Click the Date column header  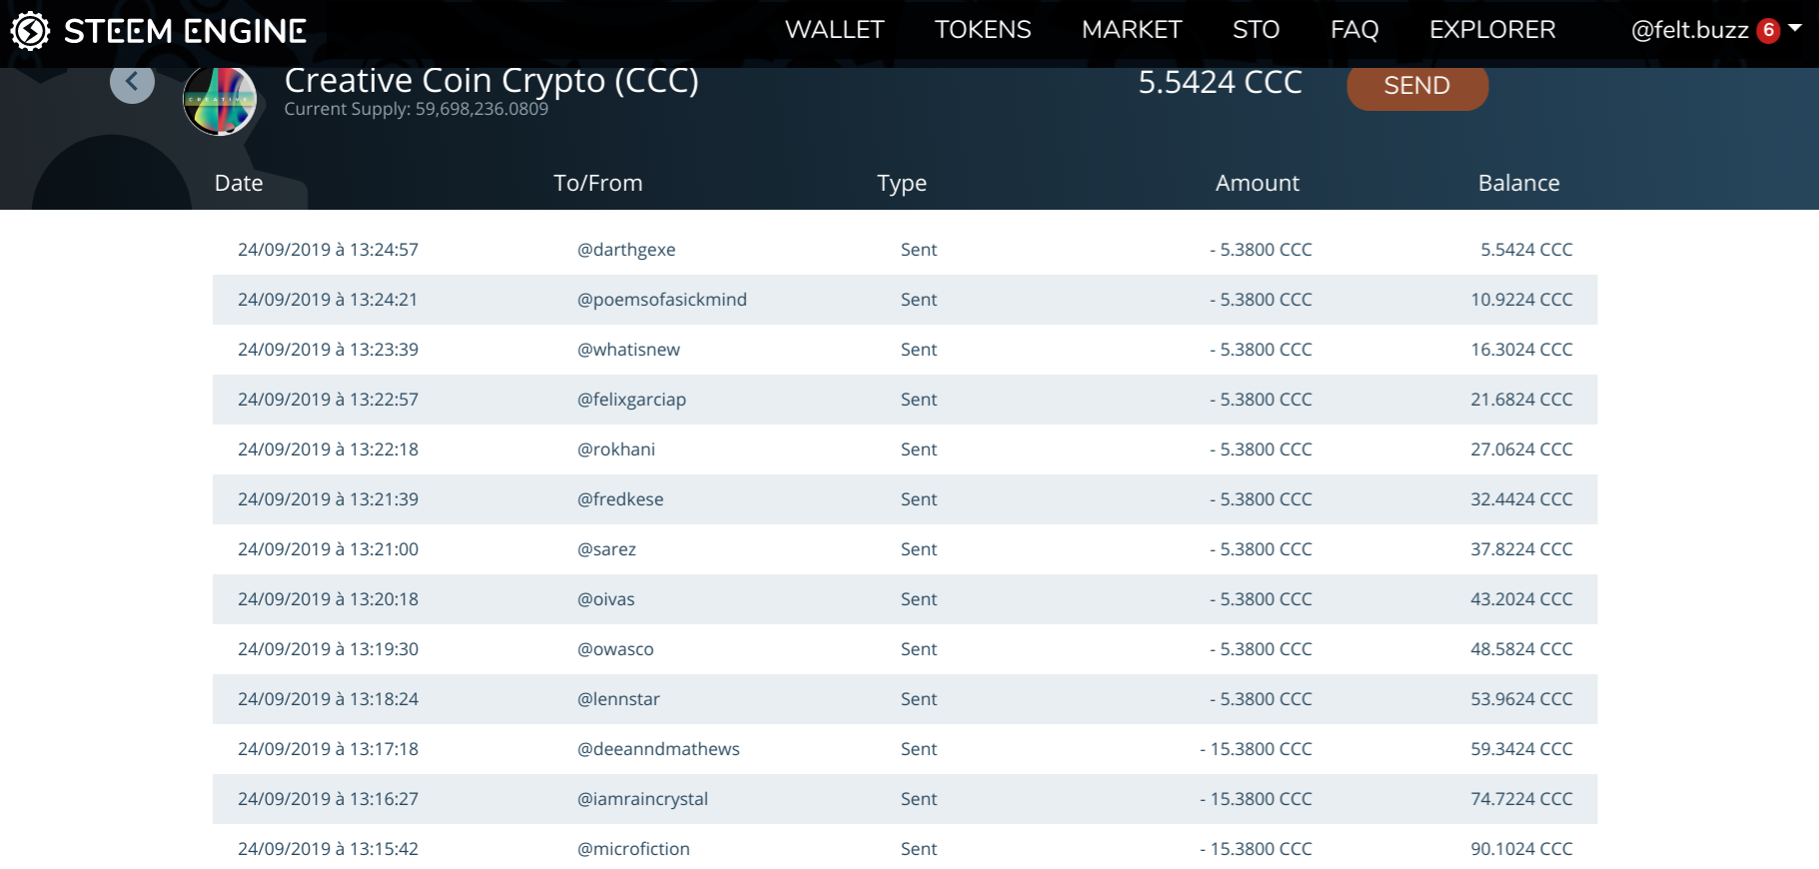pos(239,183)
